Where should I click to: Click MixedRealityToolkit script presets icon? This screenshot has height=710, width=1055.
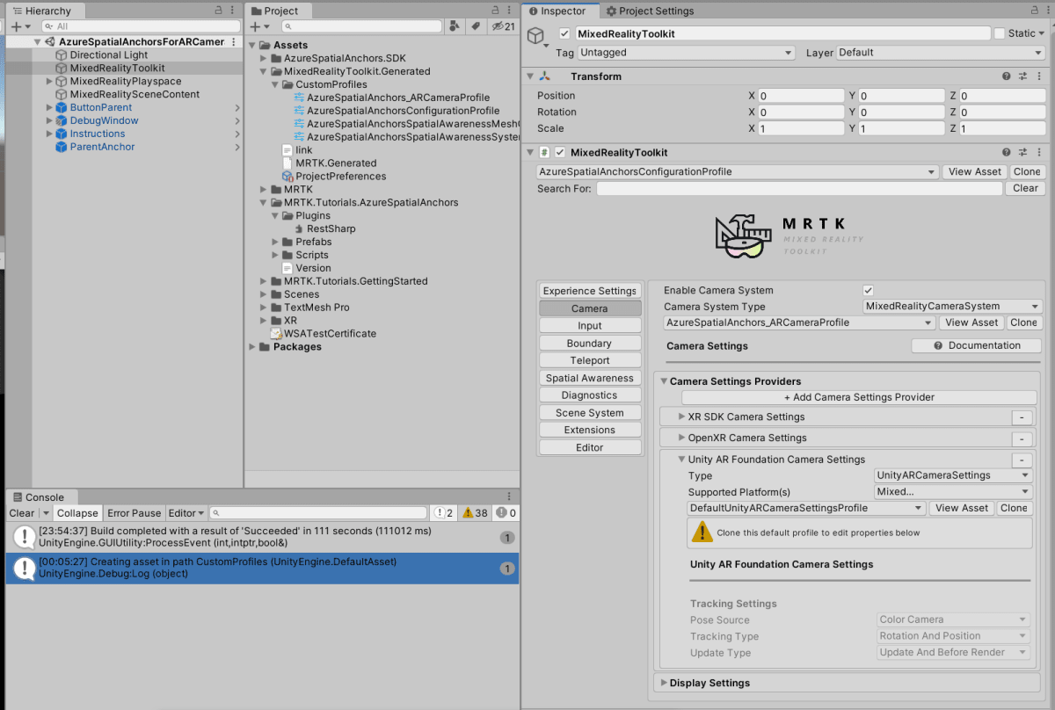point(1022,152)
